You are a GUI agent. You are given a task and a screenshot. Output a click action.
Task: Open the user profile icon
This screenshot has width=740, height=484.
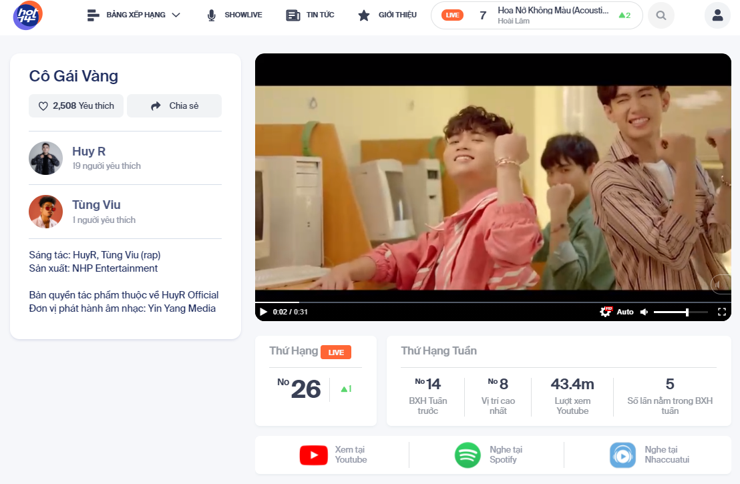(x=717, y=15)
